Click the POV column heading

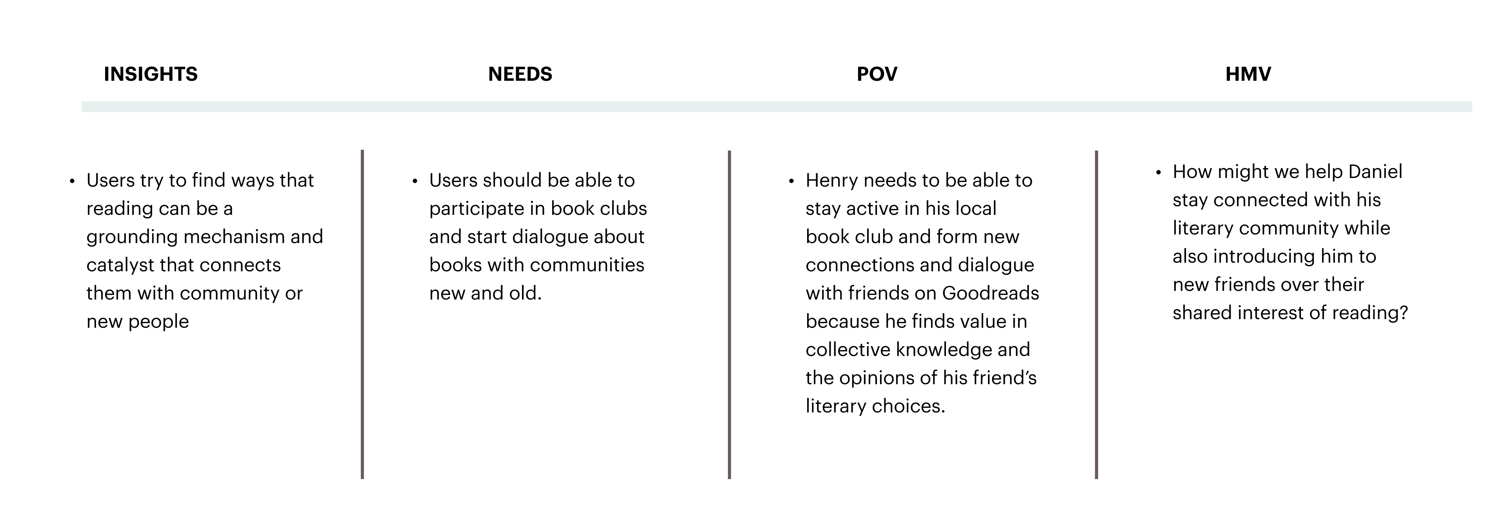877,74
